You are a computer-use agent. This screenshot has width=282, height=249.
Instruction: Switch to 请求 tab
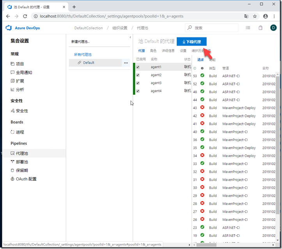tap(200, 60)
